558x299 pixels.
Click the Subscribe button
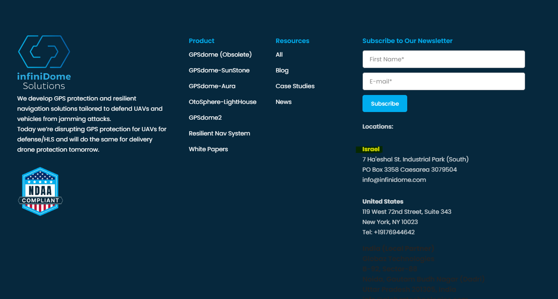tap(385, 103)
